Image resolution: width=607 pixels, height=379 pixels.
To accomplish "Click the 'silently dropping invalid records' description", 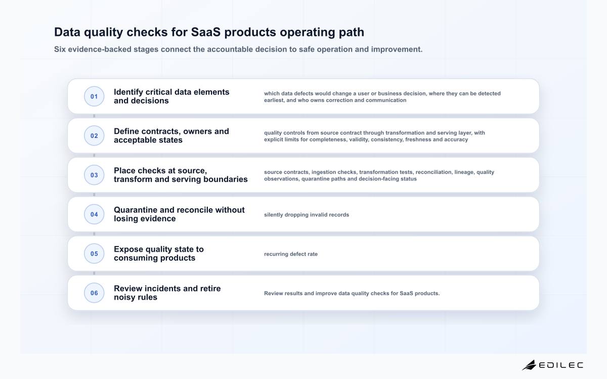I will click(307, 215).
